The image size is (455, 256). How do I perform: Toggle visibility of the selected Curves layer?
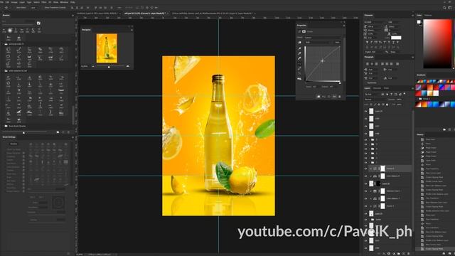365,169
